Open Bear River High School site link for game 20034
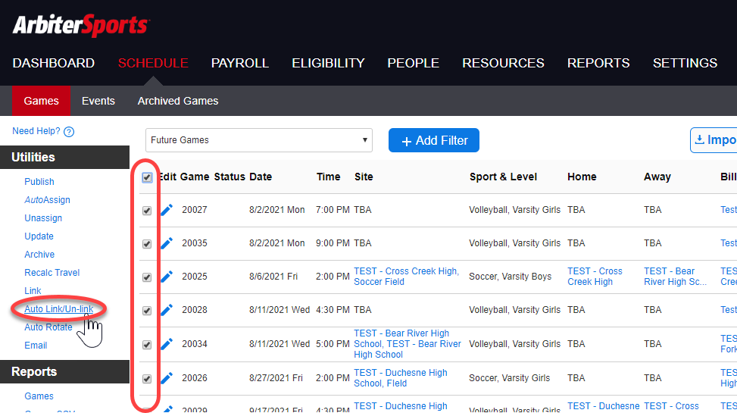The height and width of the screenshot is (413, 737). click(x=407, y=344)
